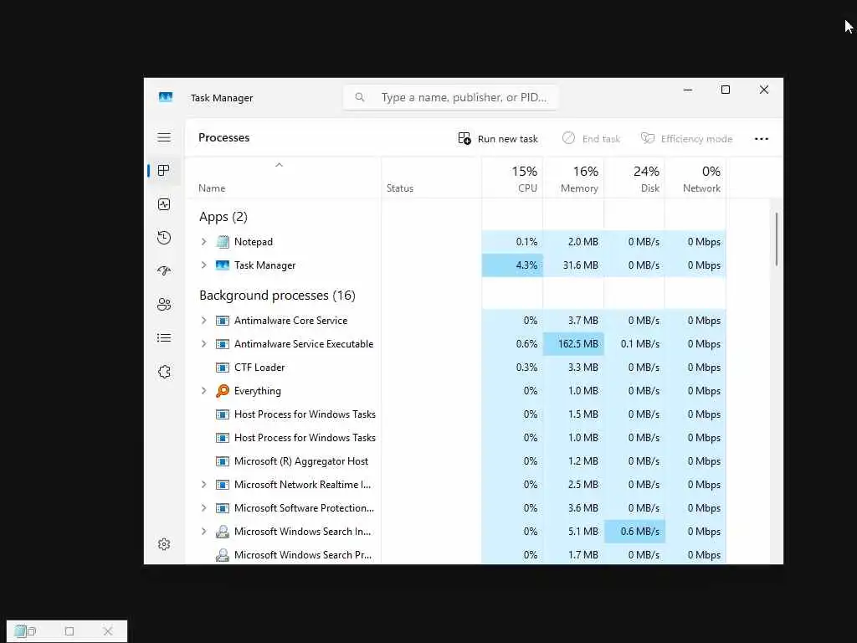
Task: Open Task Manager settings gear
Action: (x=164, y=544)
